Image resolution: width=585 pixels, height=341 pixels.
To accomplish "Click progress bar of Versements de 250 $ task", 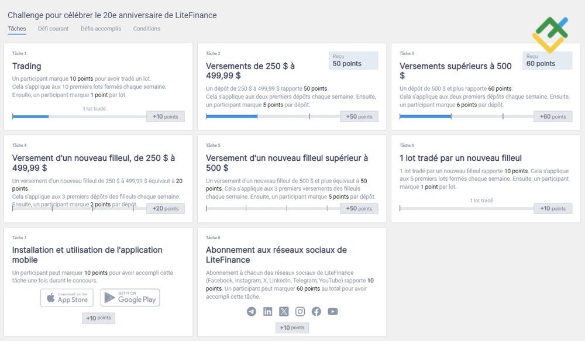I will (273, 117).
